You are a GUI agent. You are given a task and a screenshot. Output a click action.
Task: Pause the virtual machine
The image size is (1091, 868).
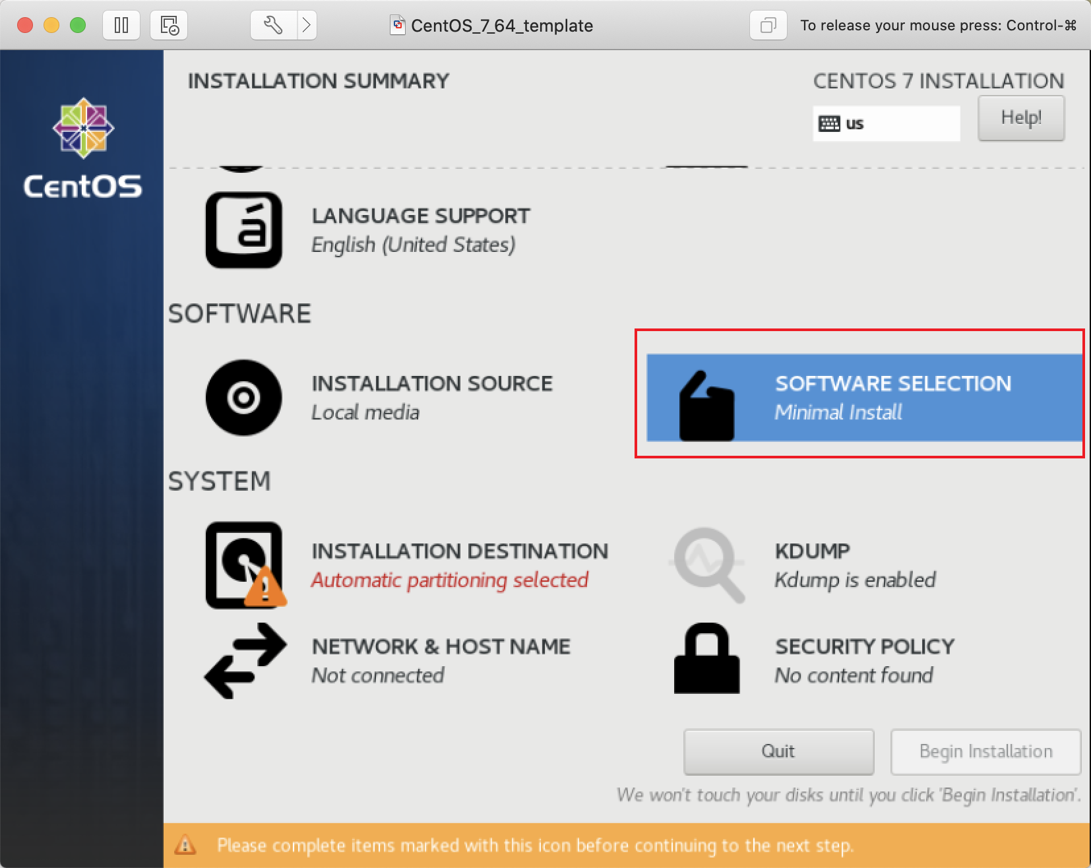click(x=121, y=26)
